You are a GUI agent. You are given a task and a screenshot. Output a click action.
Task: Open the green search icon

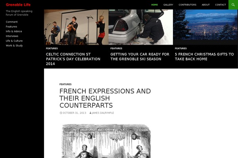point(233,5)
